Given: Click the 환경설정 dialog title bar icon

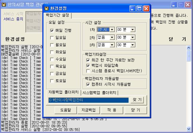Looking at the screenshot, I should tap(47, 8).
